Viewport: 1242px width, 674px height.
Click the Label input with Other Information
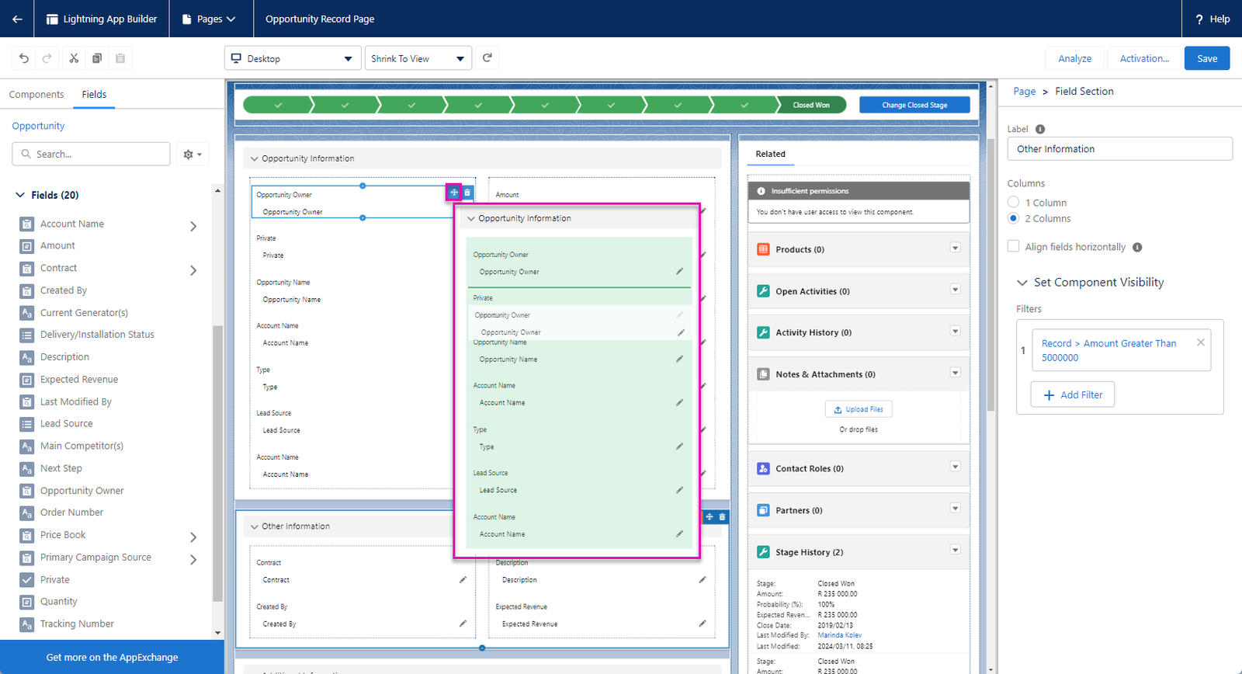pos(1119,148)
